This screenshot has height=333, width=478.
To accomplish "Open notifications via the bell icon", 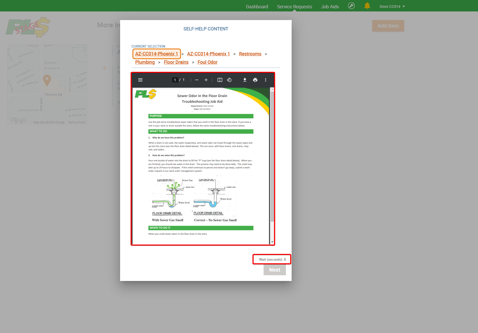I will [x=367, y=5].
